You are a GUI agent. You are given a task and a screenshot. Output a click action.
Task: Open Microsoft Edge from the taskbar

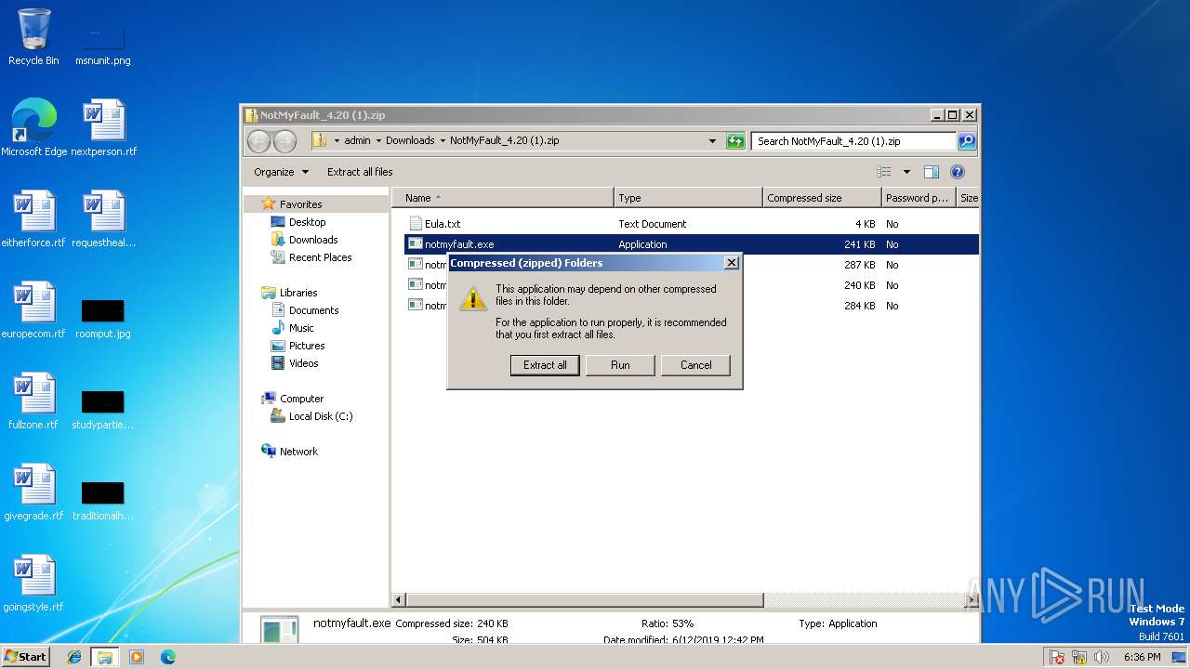pyautogui.click(x=168, y=657)
